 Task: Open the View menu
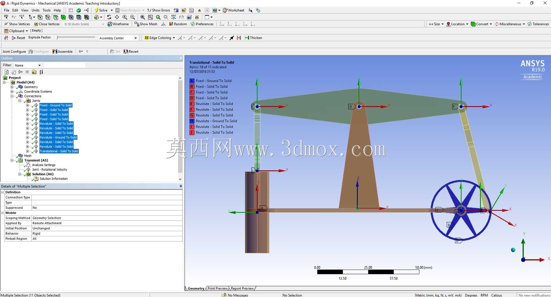pos(25,10)
